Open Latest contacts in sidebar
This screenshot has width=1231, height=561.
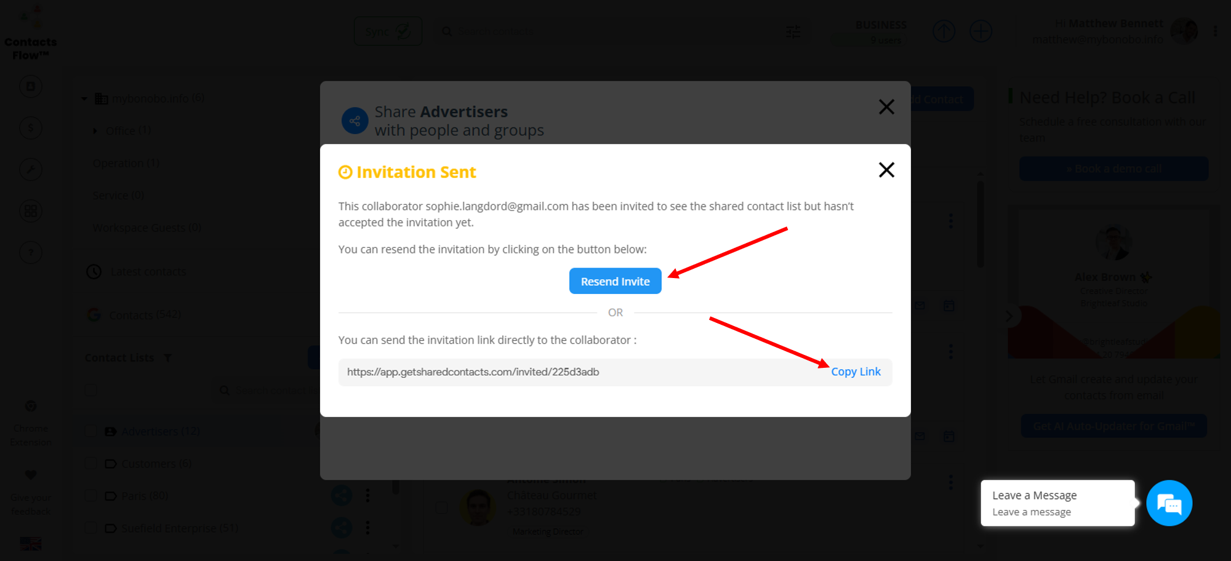coord(148,271)
